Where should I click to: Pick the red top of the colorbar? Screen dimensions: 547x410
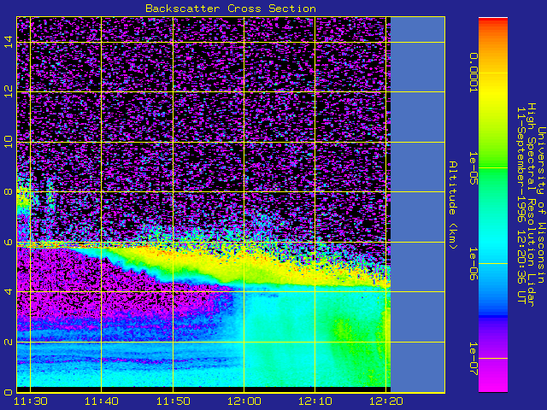[493, 21]
